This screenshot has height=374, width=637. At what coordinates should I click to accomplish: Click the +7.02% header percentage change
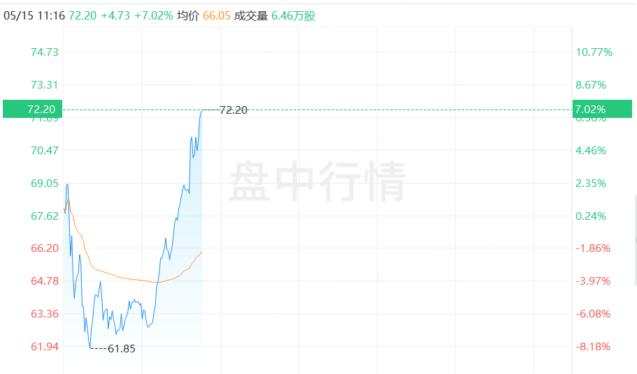(154, 16)
